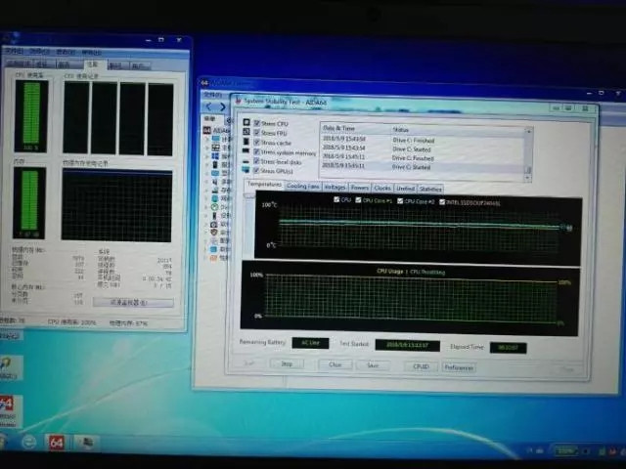Click the Resource Monitor button in Task Manager
The image size is (626, 469).
coord(133,302)
